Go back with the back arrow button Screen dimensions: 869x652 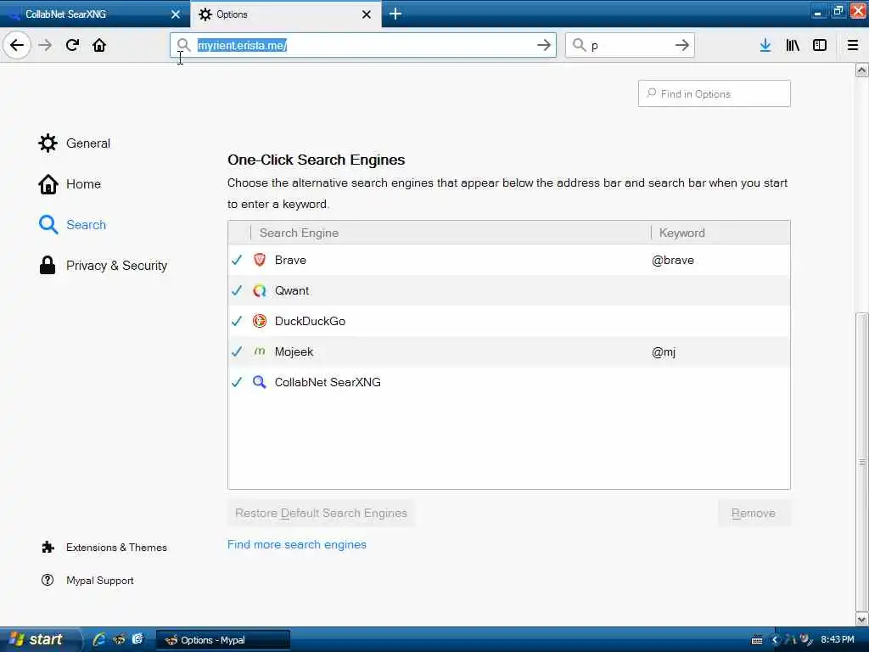17,45
